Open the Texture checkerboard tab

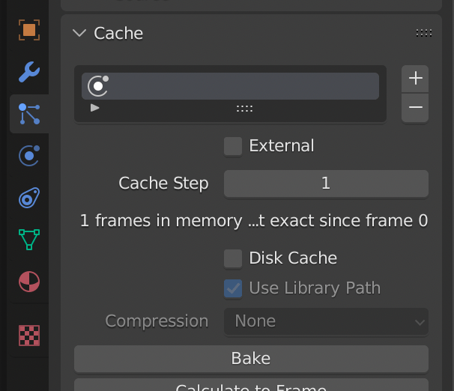click(29, 335)
